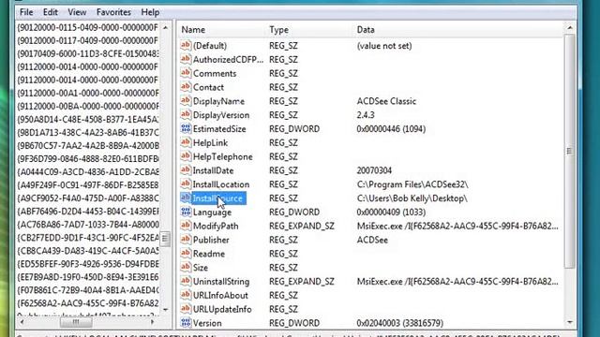Screen dimensions: 600x337
Task: Select the Publisher value name
Action: tap(211, 240)
